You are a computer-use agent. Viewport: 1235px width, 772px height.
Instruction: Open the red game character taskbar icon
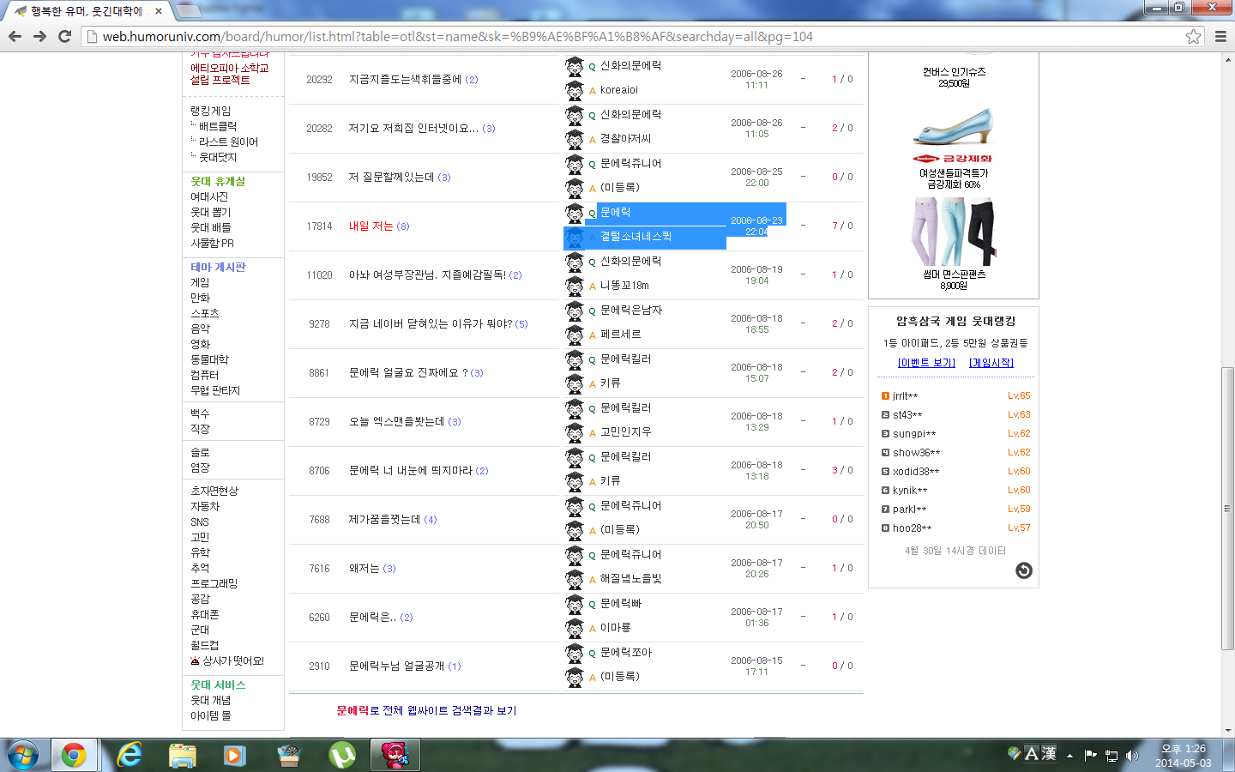395,755
